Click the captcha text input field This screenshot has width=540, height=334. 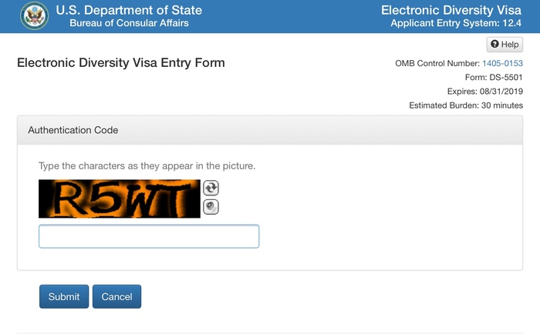[x=149, y=236]
